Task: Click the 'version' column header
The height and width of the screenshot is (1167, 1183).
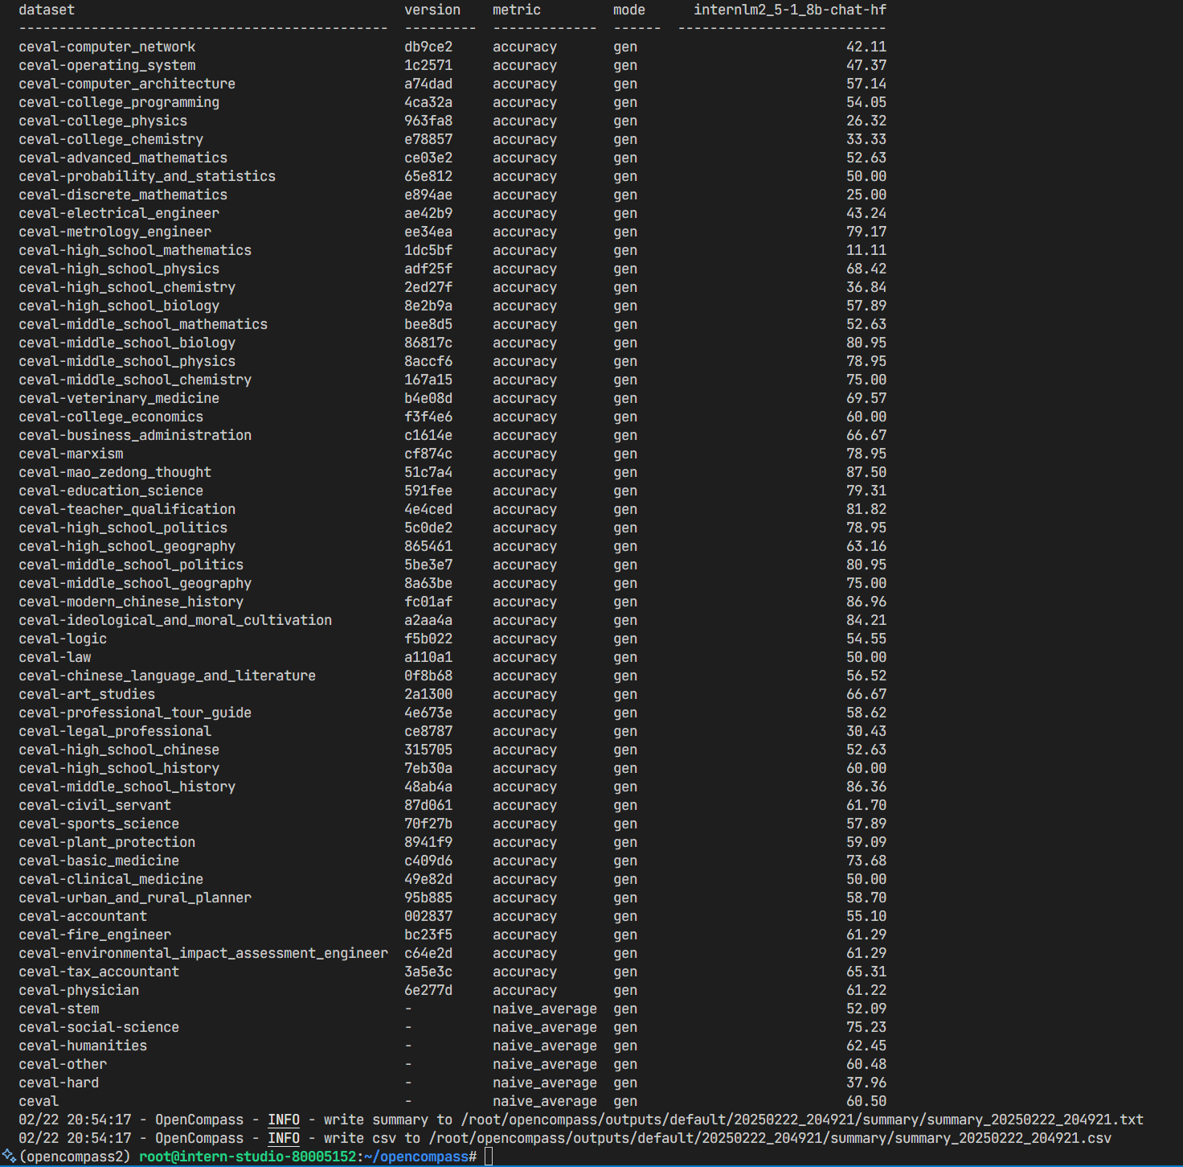Action: [x=432, y=10]
